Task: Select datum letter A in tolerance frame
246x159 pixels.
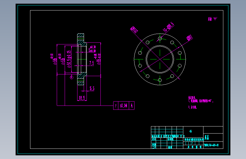Action: point(132,106)
